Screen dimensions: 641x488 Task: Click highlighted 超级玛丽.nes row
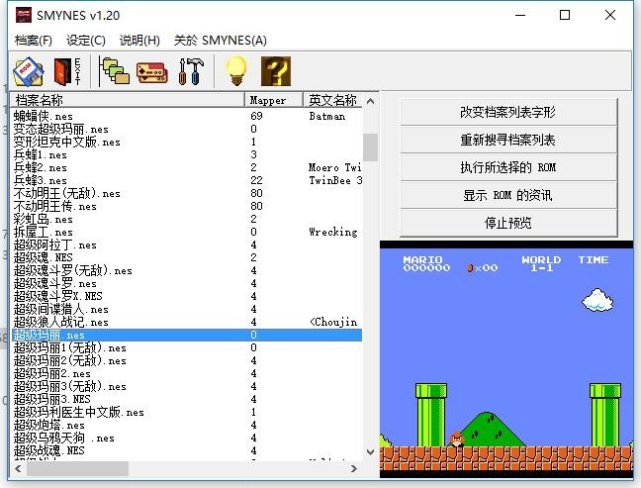pyautogui.click(x=186, y=335)
